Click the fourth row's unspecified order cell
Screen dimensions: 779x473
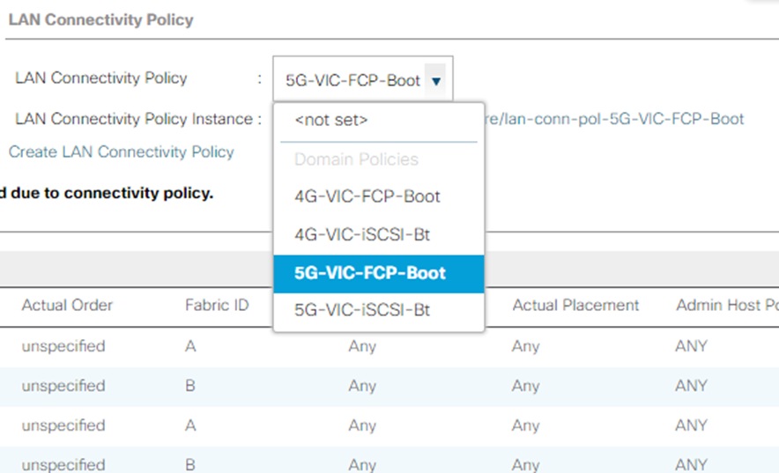pyautogui.click(x=63, y=464)
